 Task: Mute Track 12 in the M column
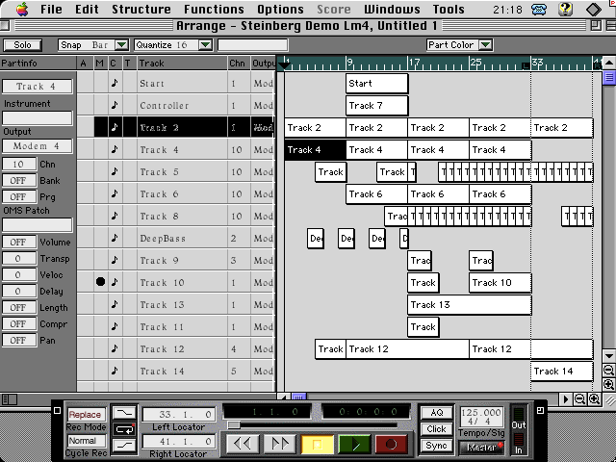(100, 348)
